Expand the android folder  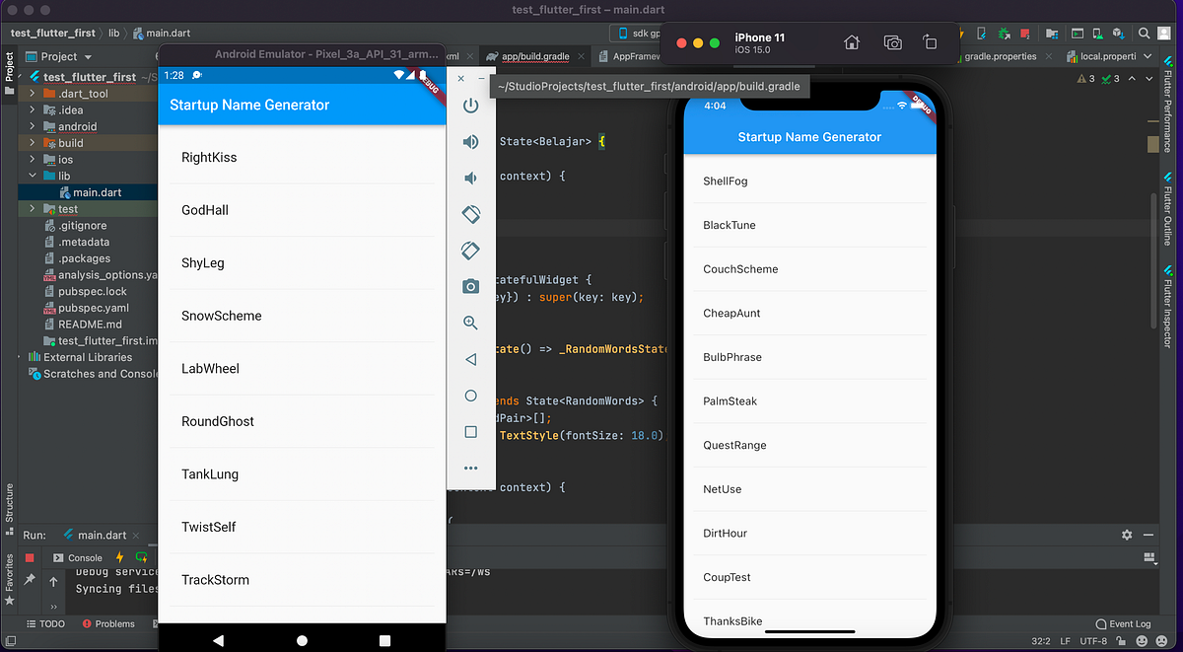[34, 126]
